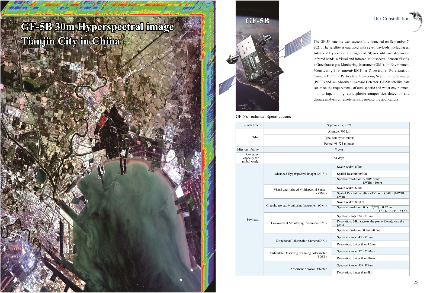Click the seahorse-shaped logo beside Our Constellation
The height and width of the screenshot is (293, 430).
tap(418, 21)
